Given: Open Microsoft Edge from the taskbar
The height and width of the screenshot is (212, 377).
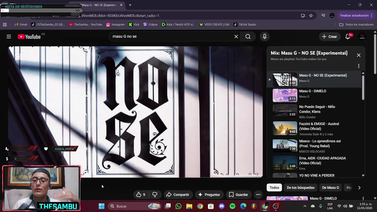Looking at the screenshot, I should pyautogui.click(x=243, y=206).
